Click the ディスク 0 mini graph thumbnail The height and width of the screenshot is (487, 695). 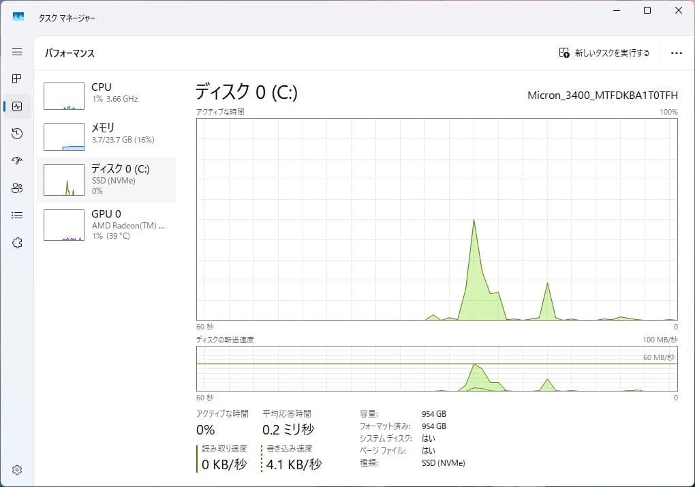(64, 180)
